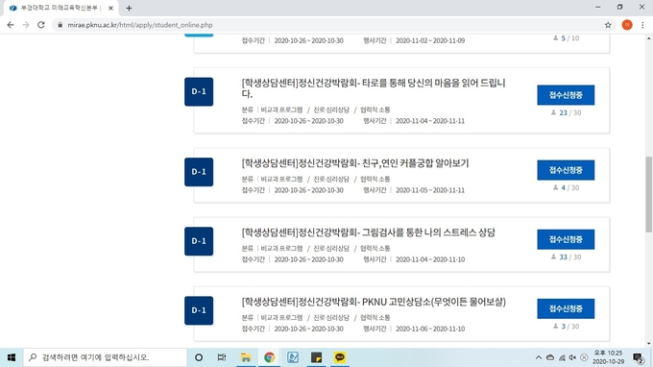Open File Explorer from the taskbar
The image size is (653, 367).
(x=246, y=357)
